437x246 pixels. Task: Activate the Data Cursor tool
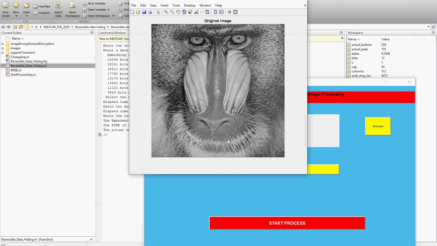(x=190, y=12)
